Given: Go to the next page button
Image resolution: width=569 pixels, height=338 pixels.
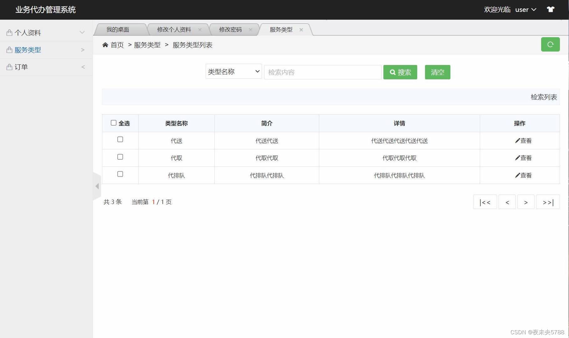Looking at the screenshot, I should 526,202.
